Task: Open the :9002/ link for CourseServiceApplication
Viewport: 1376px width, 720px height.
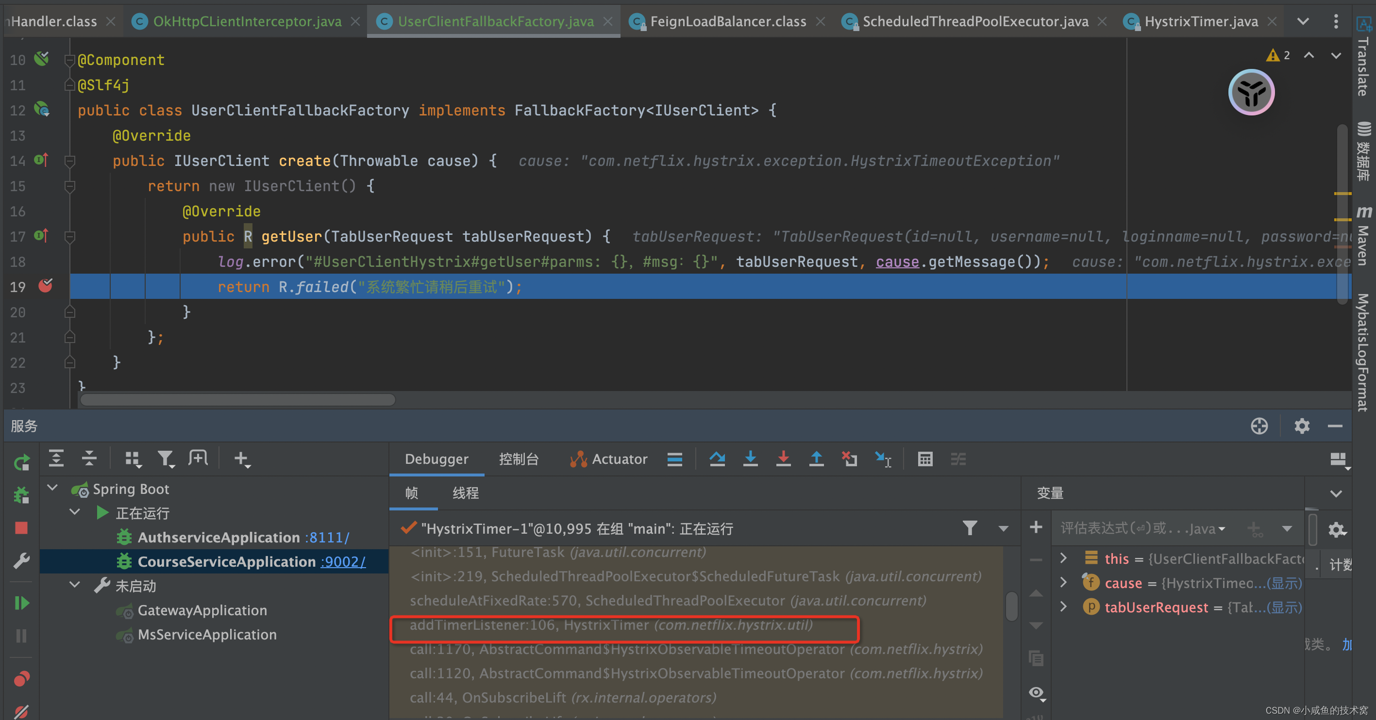Action: (343, 561)
